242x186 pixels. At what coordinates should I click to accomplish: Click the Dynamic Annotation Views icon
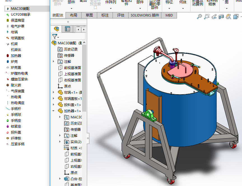[x=229, y=17]
